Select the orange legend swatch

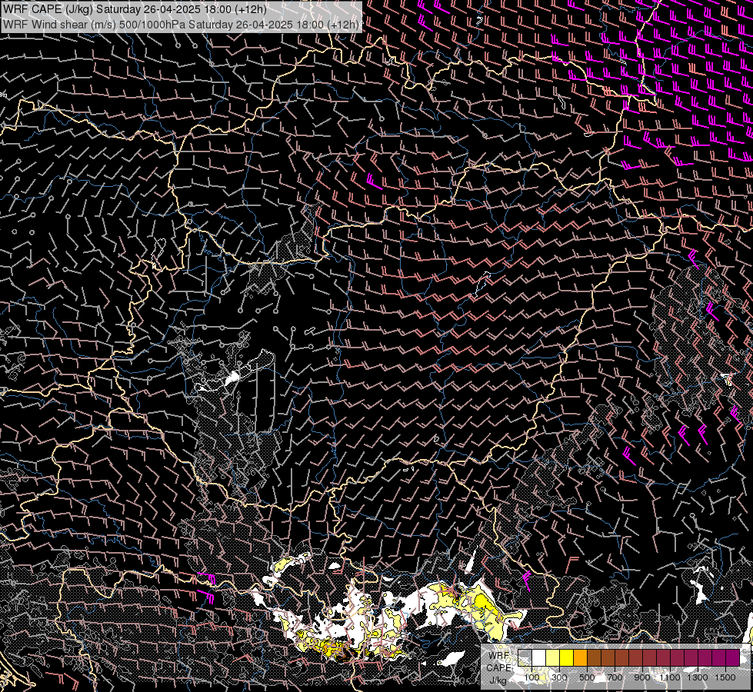pyautogui.click(x=581, y=657)
